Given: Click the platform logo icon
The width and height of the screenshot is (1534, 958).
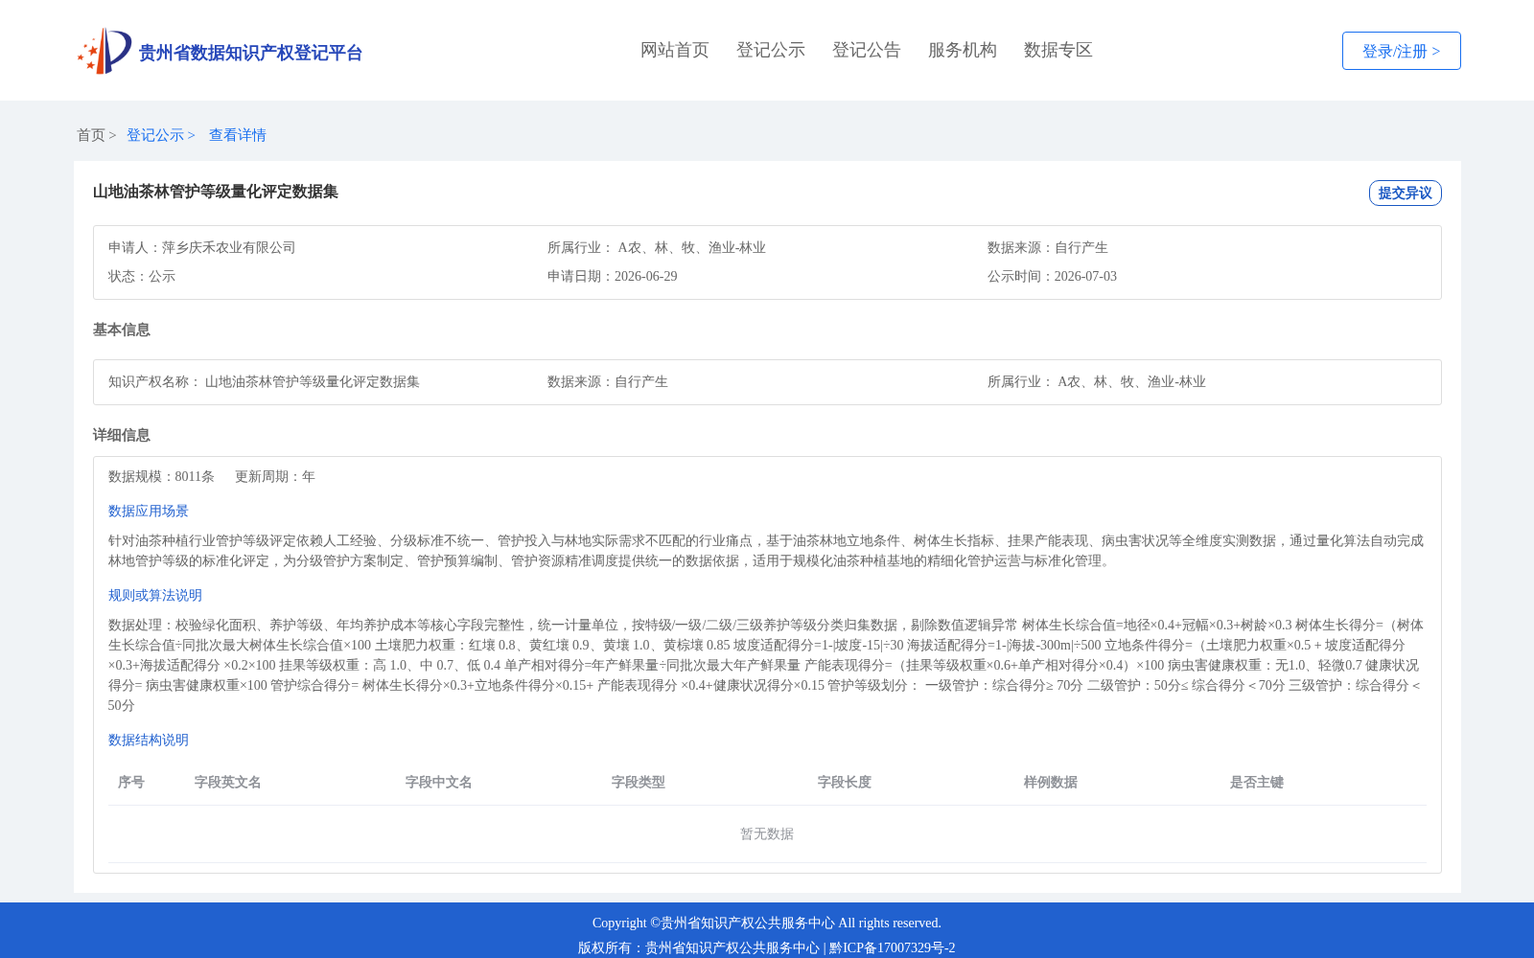Looking at the screenshot, I should (105, 51).
